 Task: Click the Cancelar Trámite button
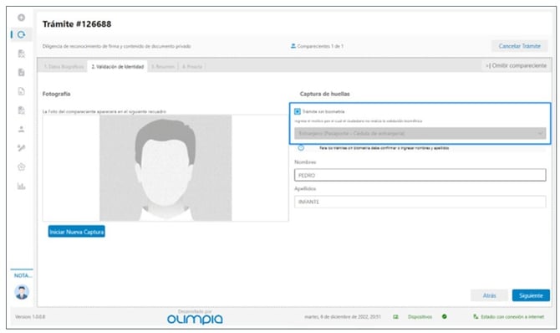point(520,46)
